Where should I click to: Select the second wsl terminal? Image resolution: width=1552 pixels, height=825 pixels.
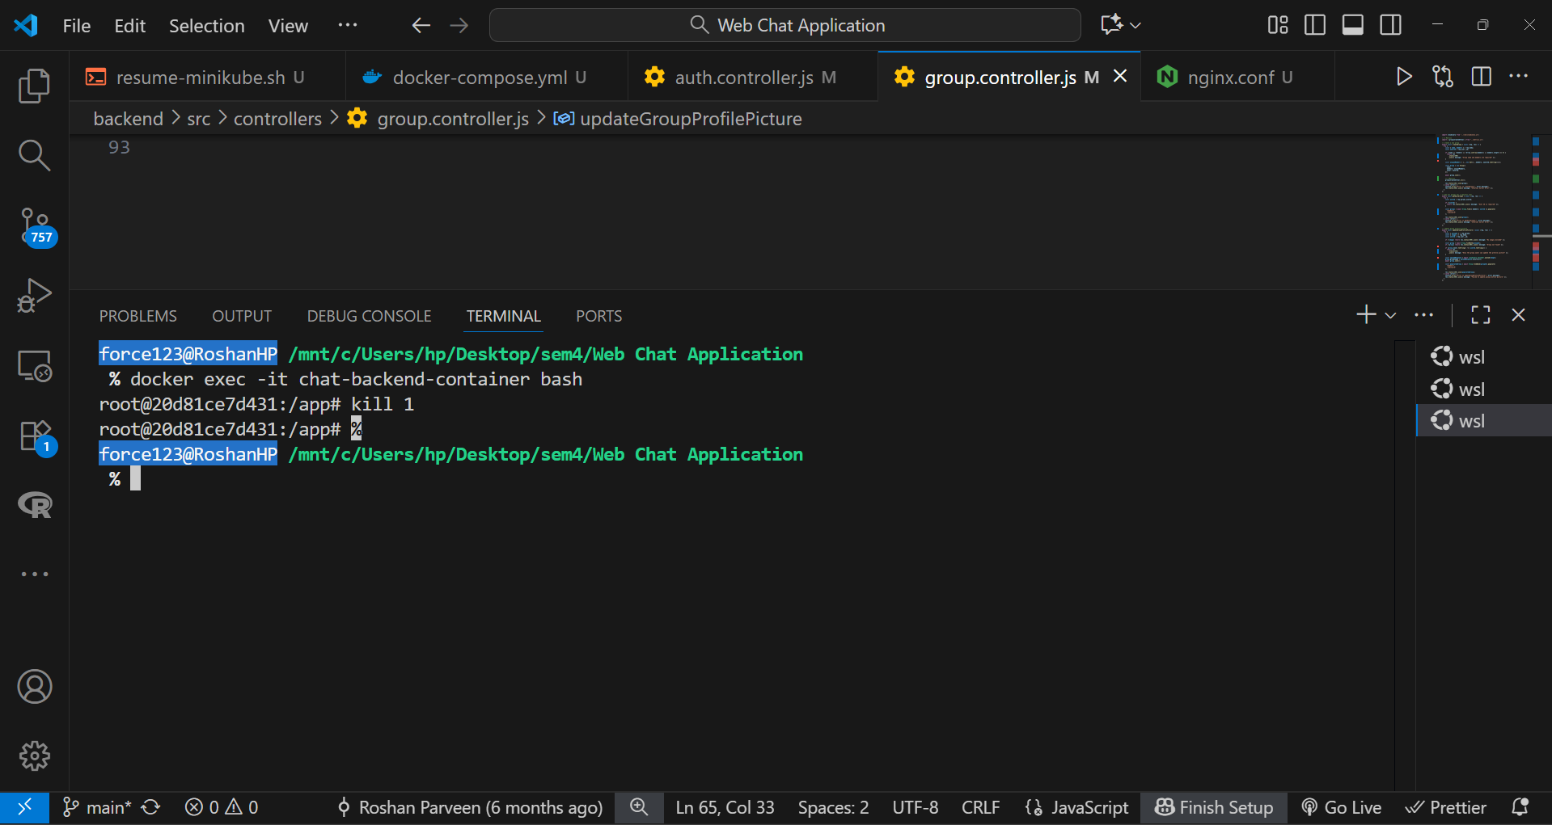click(1484, 389)
